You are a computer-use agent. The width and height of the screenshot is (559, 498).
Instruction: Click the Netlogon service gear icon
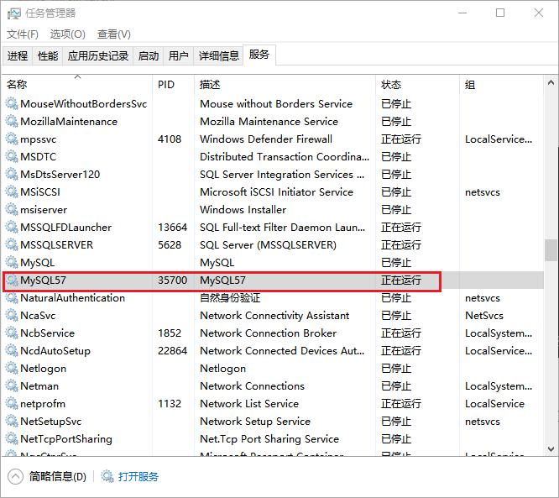[12, 369]
